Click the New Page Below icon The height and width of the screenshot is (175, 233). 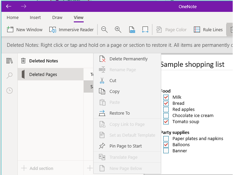click(x=102, y=168)
